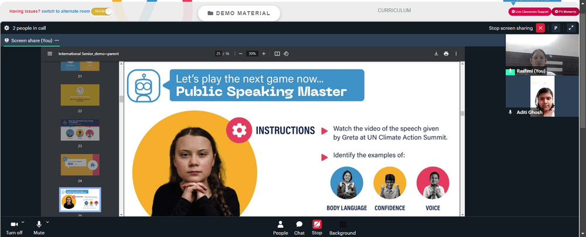Print the PDF document
This screenshot has width=586, height=237.
446,54
